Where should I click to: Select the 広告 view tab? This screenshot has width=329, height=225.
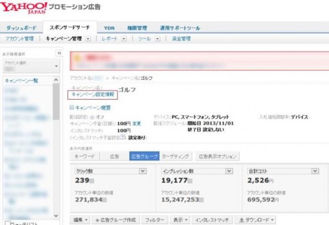tap(115, 156)
